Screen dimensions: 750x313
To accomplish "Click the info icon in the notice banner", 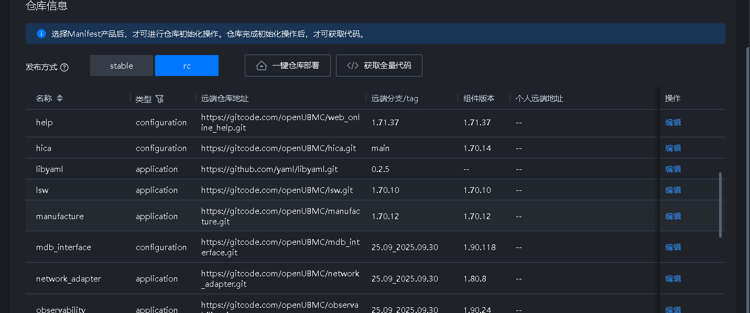I will click(41, 34).
